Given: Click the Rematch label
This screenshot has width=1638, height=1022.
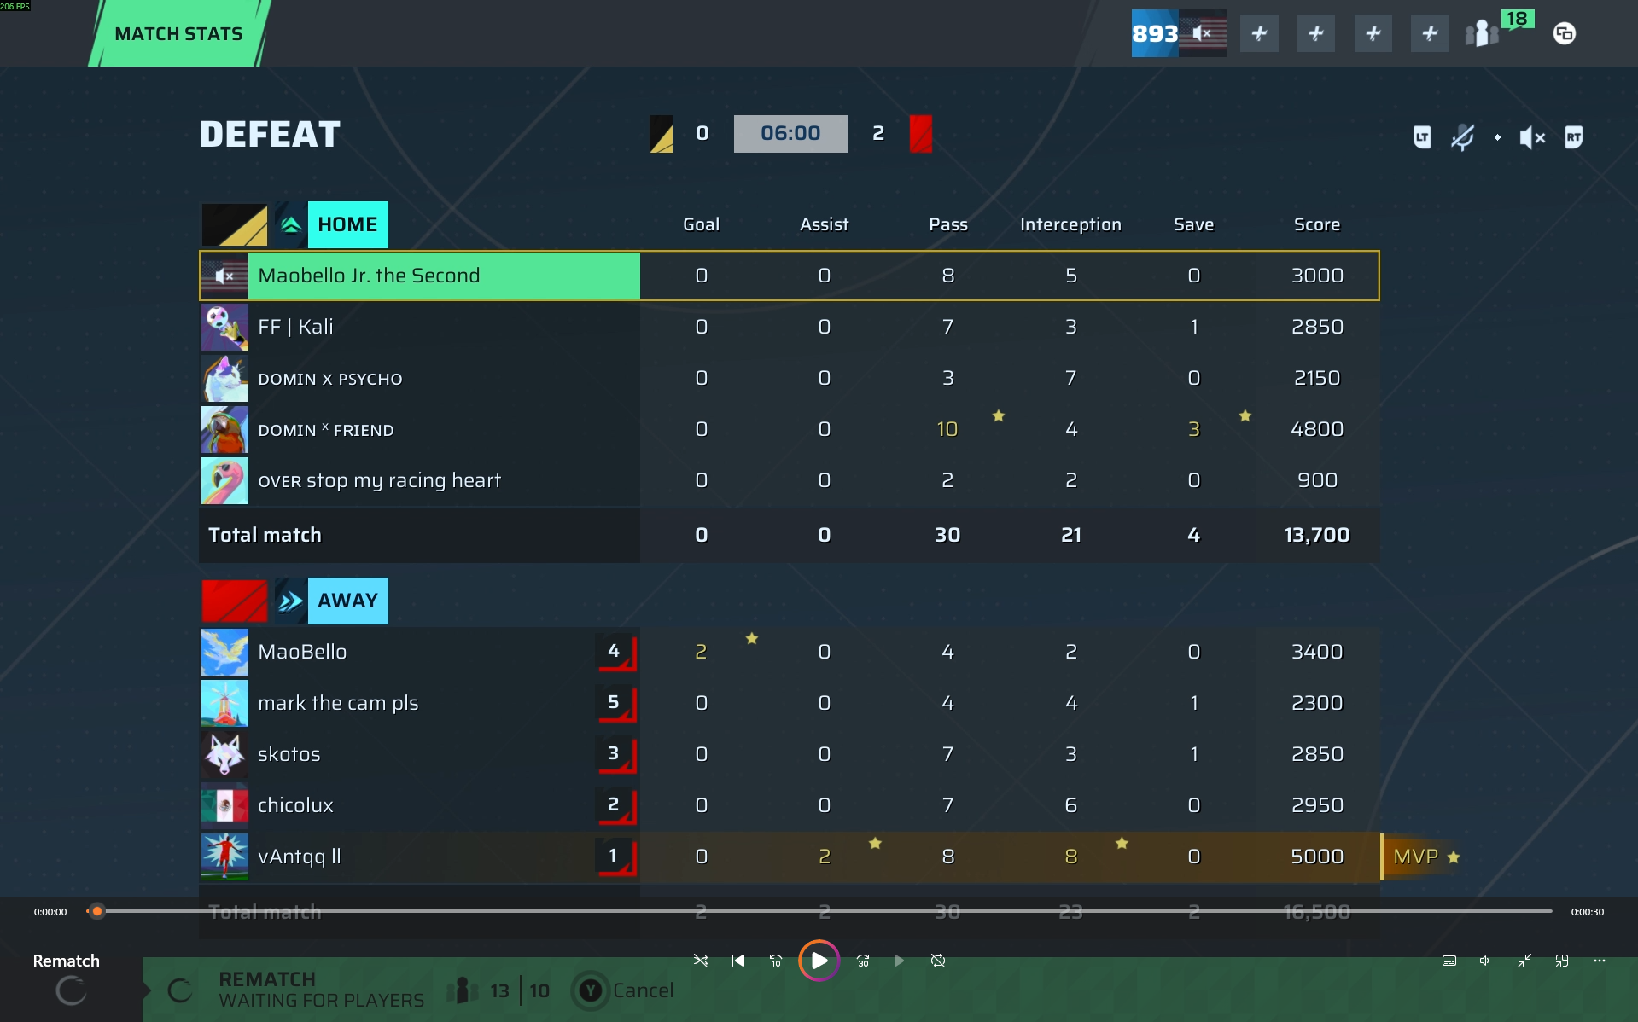Looking at the screenshot, I should pyautogui.click(x=66, y=961).
